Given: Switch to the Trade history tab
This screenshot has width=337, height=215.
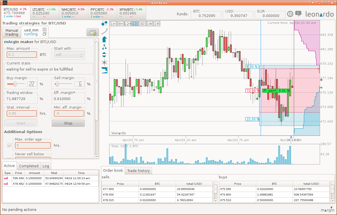Looking at the screenshot, I should click(138, 171).
